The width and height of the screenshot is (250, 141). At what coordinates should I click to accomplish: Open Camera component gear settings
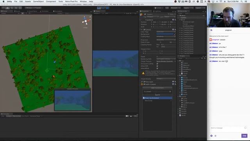click(x=175, y=30)
